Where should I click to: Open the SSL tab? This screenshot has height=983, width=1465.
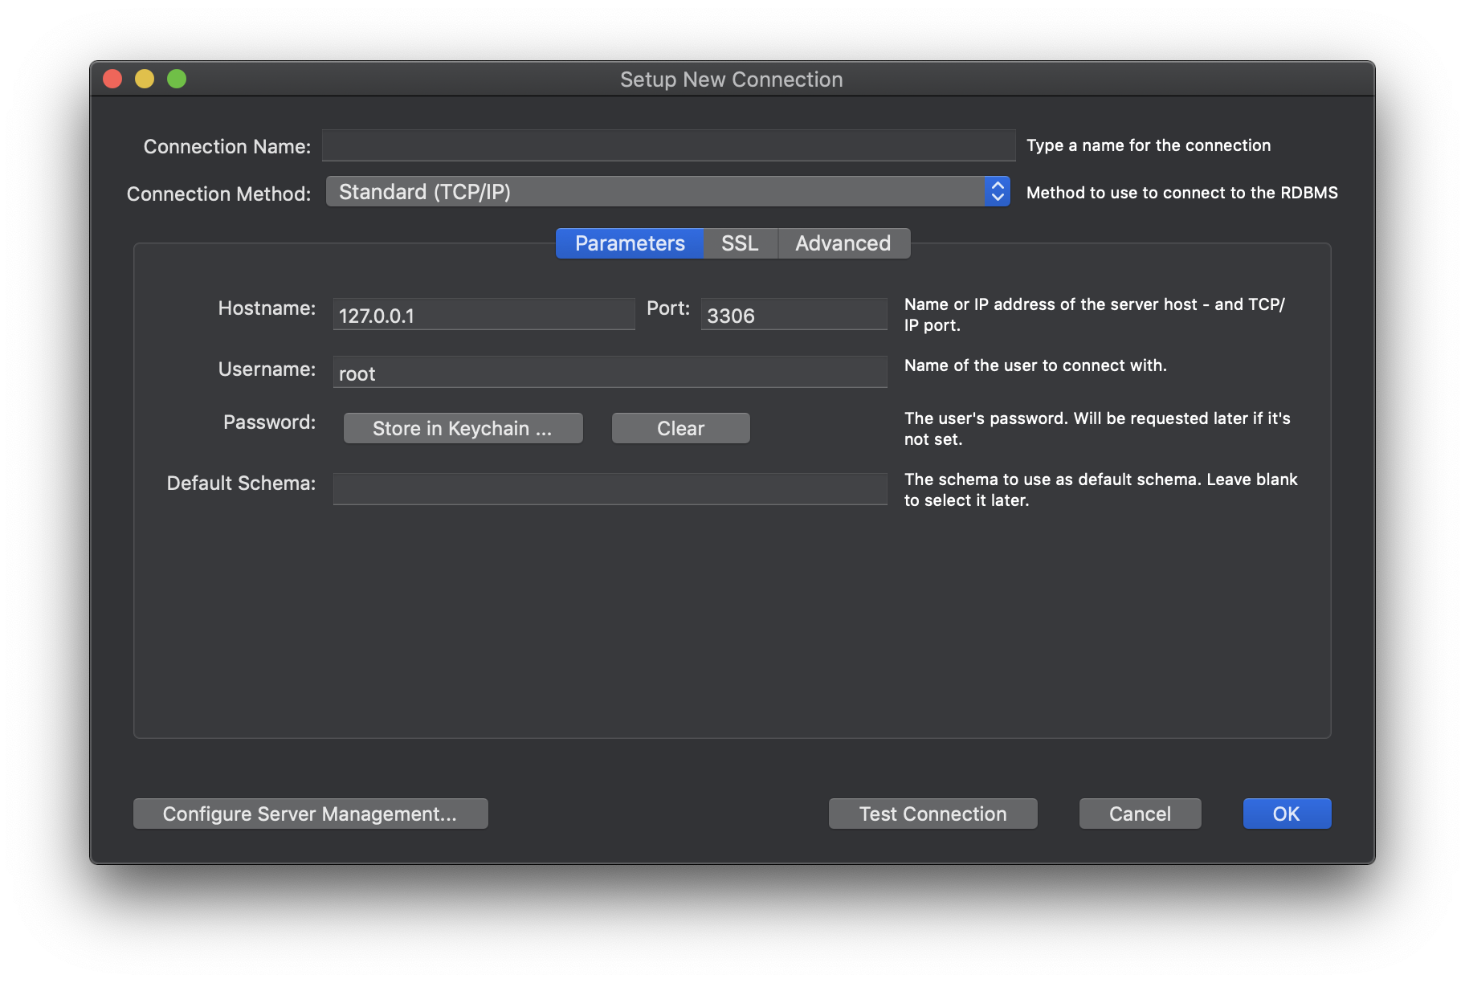(740, 243)
